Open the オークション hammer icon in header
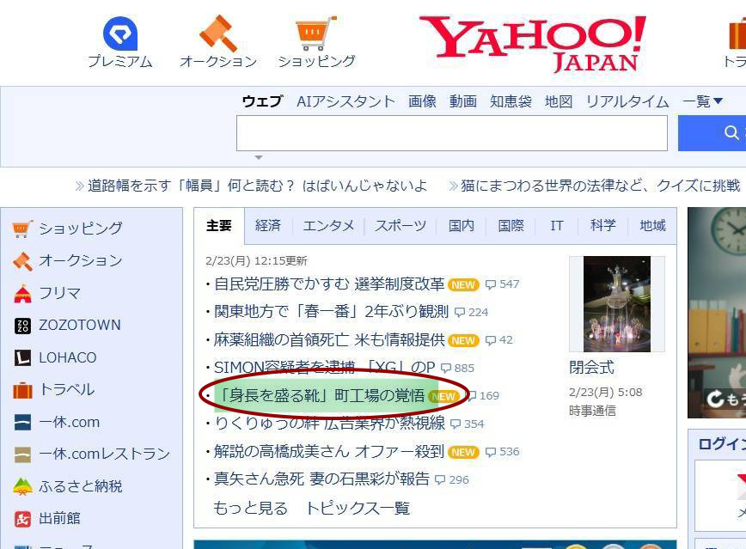 tap(218, 34)
